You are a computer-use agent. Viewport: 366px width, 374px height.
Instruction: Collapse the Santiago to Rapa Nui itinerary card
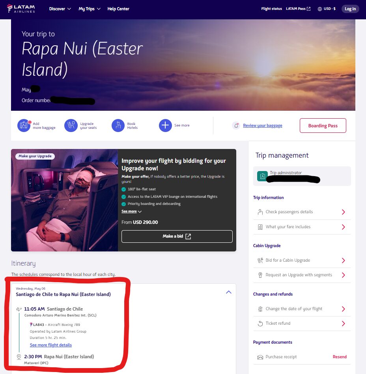point(229,292)
